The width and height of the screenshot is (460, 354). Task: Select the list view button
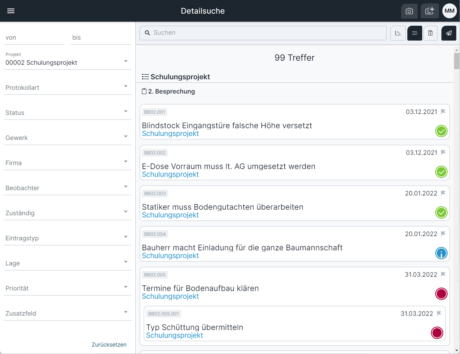(415, 33)
